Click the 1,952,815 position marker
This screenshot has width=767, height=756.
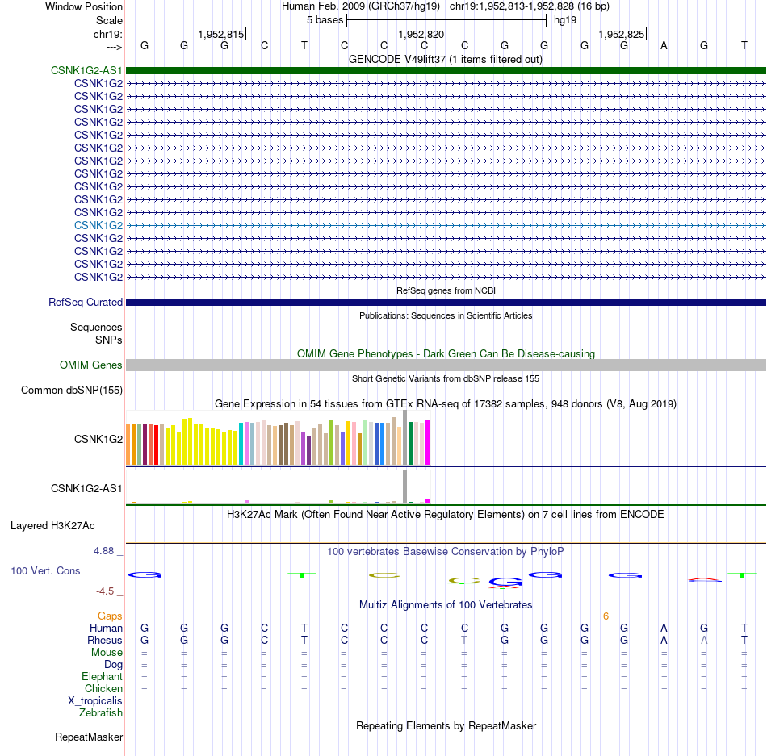click(x=221, y=34)
